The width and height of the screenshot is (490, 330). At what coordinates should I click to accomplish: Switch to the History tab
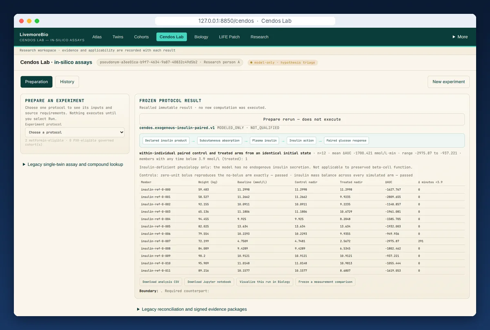click(67, 82)
